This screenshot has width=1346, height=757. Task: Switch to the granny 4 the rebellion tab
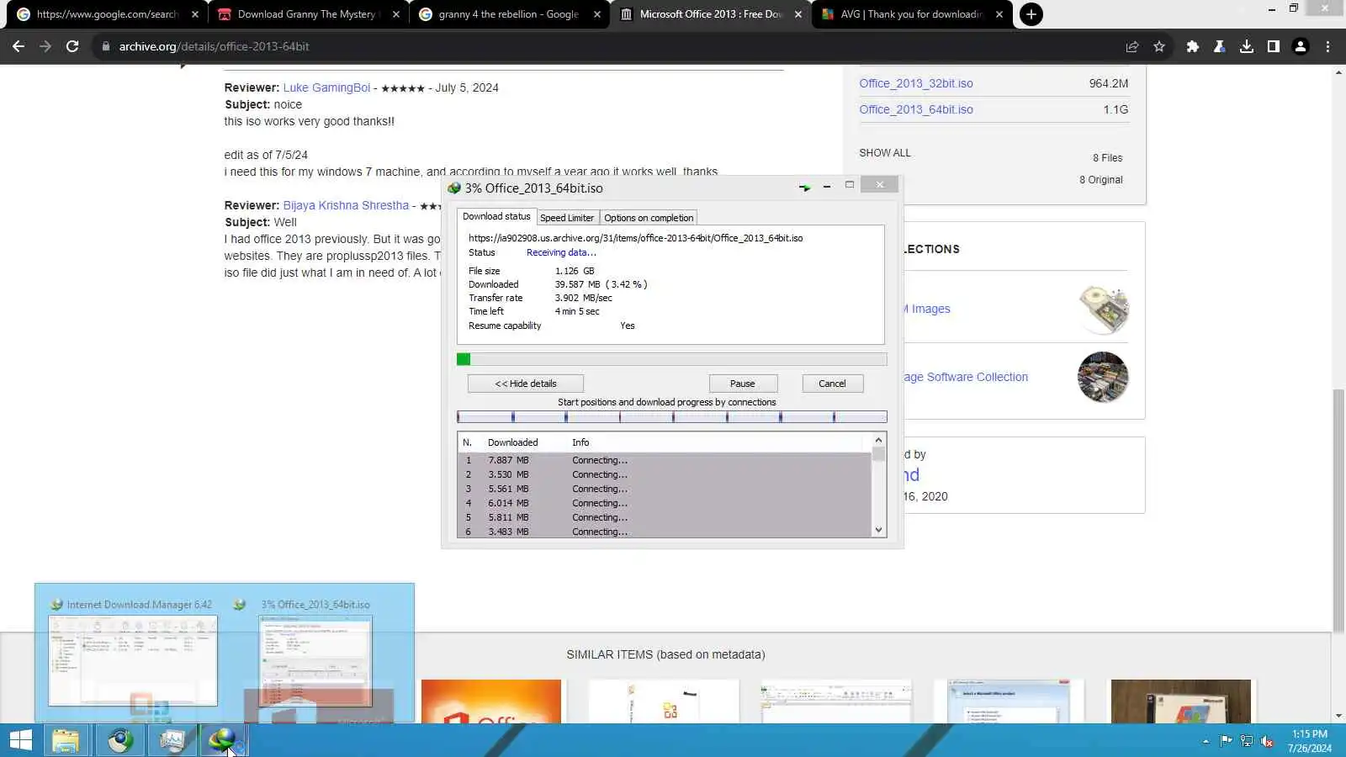[x=509, y=14]
